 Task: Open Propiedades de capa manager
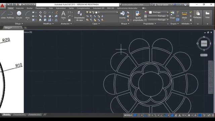79,16
